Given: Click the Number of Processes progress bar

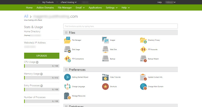Looking at the screenshot, I should [x=42, y=101].
